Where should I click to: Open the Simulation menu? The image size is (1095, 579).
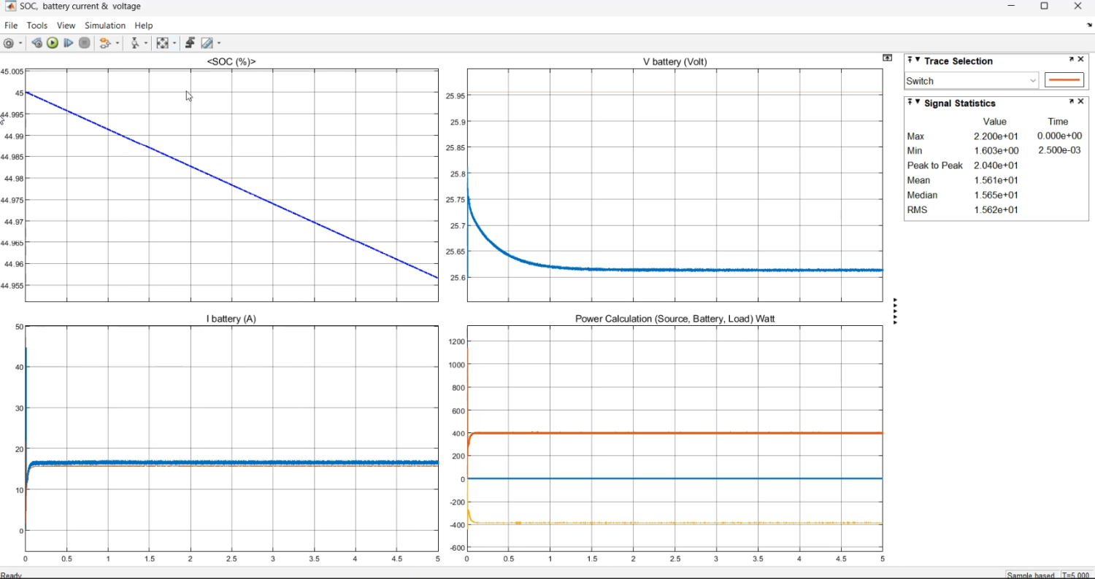(105, 26)
